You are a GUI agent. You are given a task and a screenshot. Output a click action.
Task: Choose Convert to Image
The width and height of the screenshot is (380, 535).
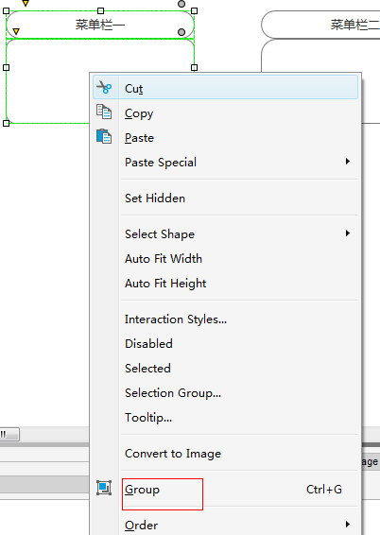tap(226, 454)
